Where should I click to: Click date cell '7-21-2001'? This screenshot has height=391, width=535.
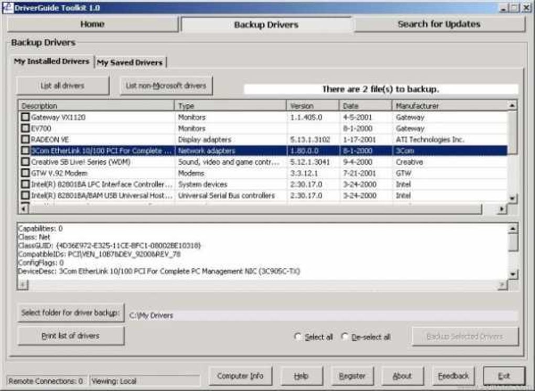pos(360,173)
